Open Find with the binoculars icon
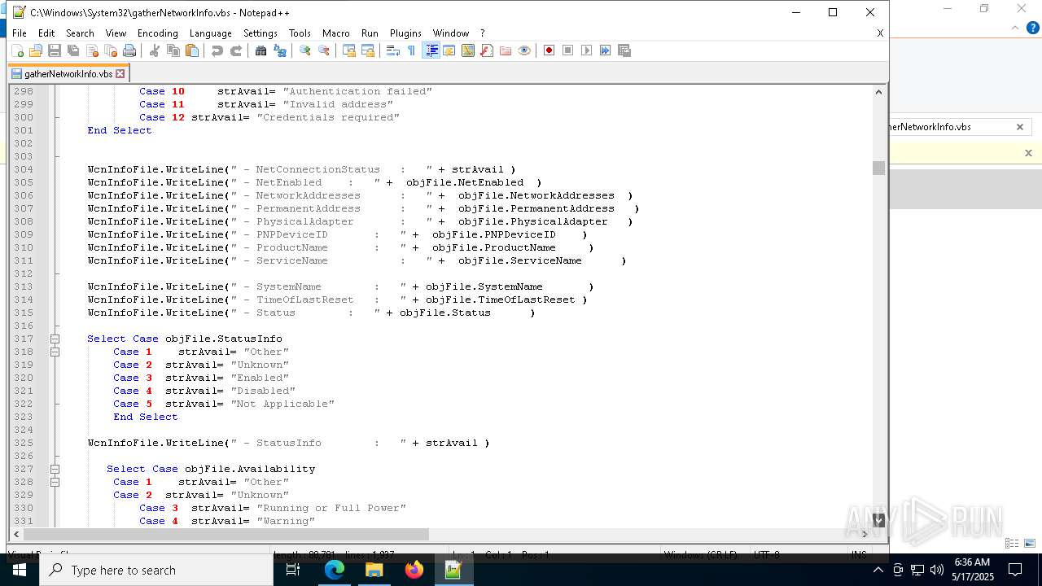The width and height of the screenshot is (1042, 586). [x=261, y=50]
